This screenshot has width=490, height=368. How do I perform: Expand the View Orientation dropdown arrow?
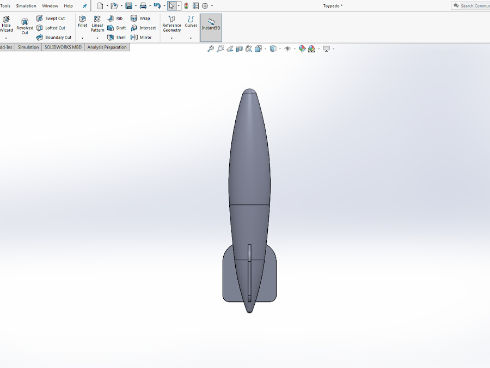coord(265,49)
